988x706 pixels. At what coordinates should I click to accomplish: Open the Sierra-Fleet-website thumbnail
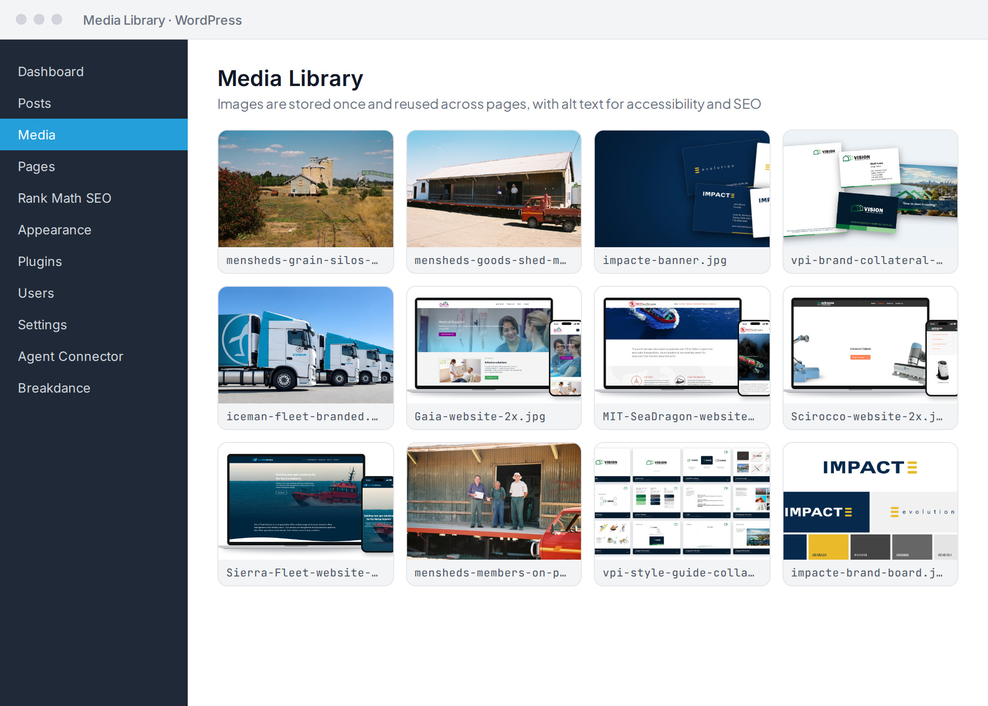click(306, 501)
